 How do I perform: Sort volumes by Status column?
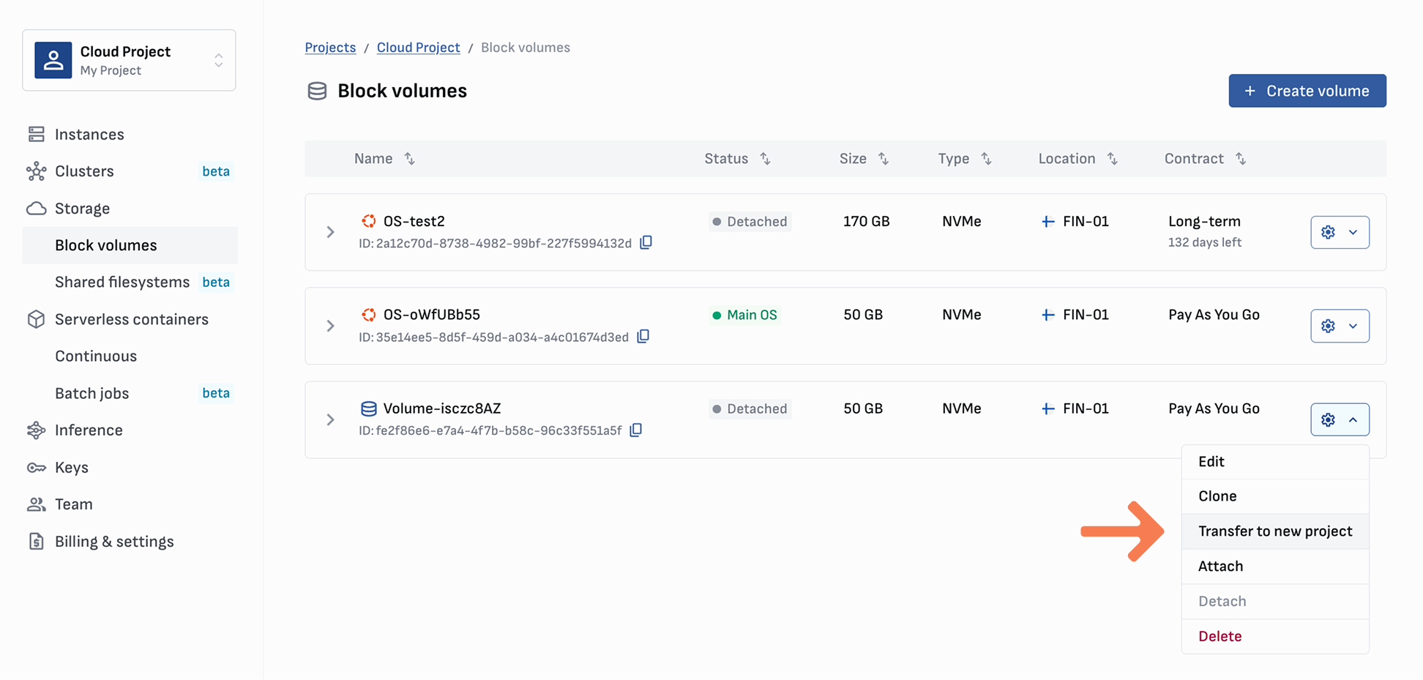coord(765,159)
